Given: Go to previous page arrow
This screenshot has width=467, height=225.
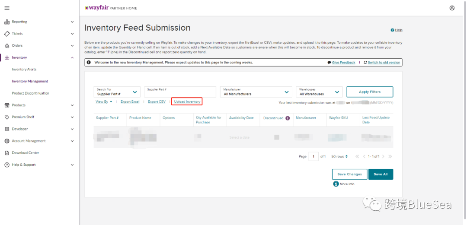Looking at the screenshot, I should (364, 156).
